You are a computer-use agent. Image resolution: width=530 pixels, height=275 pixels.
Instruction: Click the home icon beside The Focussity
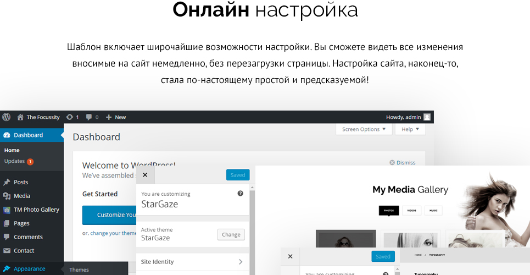tap(21, 117)
